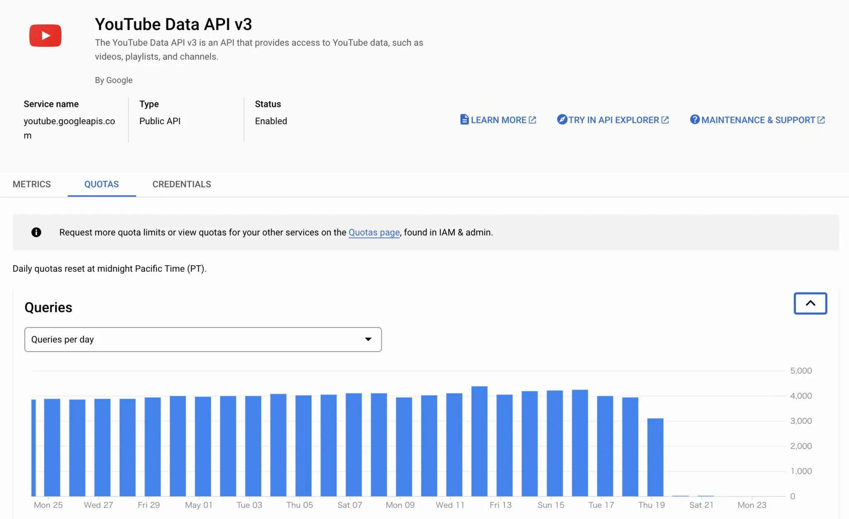Click the info icon in the quota notice
This screenshot has height=519, width=849.
pos(36,232)
